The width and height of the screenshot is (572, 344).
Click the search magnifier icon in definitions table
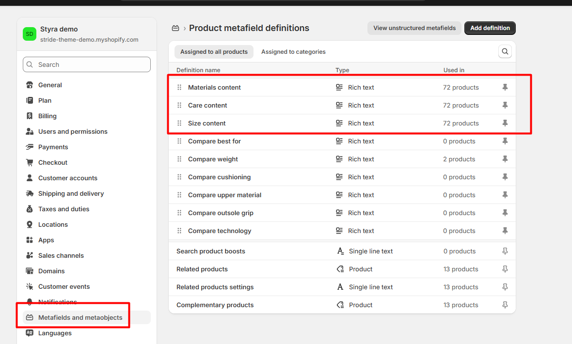[505, 51]
